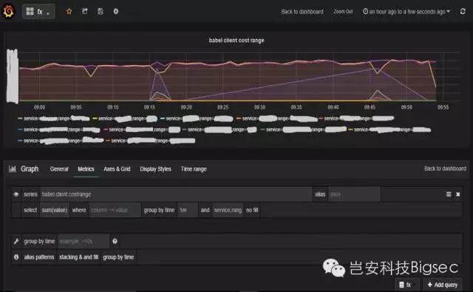Star this dashboard as favorite
Screen dimensions: 473x292
tap(69, 12)
